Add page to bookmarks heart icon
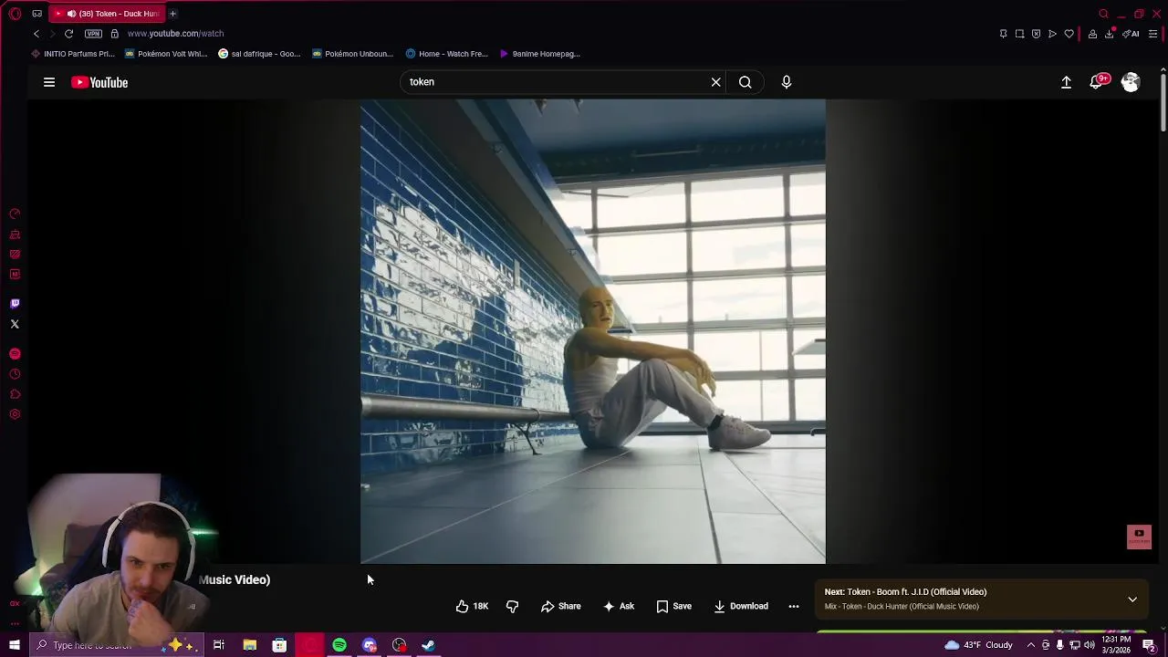This screenshot has width=1168, height=657. [x=1069, y=34]
